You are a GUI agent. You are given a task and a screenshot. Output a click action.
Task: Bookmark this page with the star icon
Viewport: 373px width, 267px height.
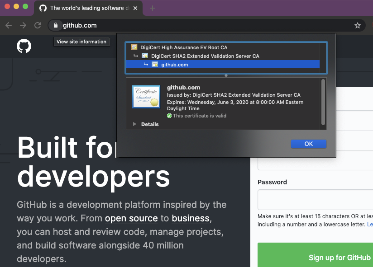point(357,25)
